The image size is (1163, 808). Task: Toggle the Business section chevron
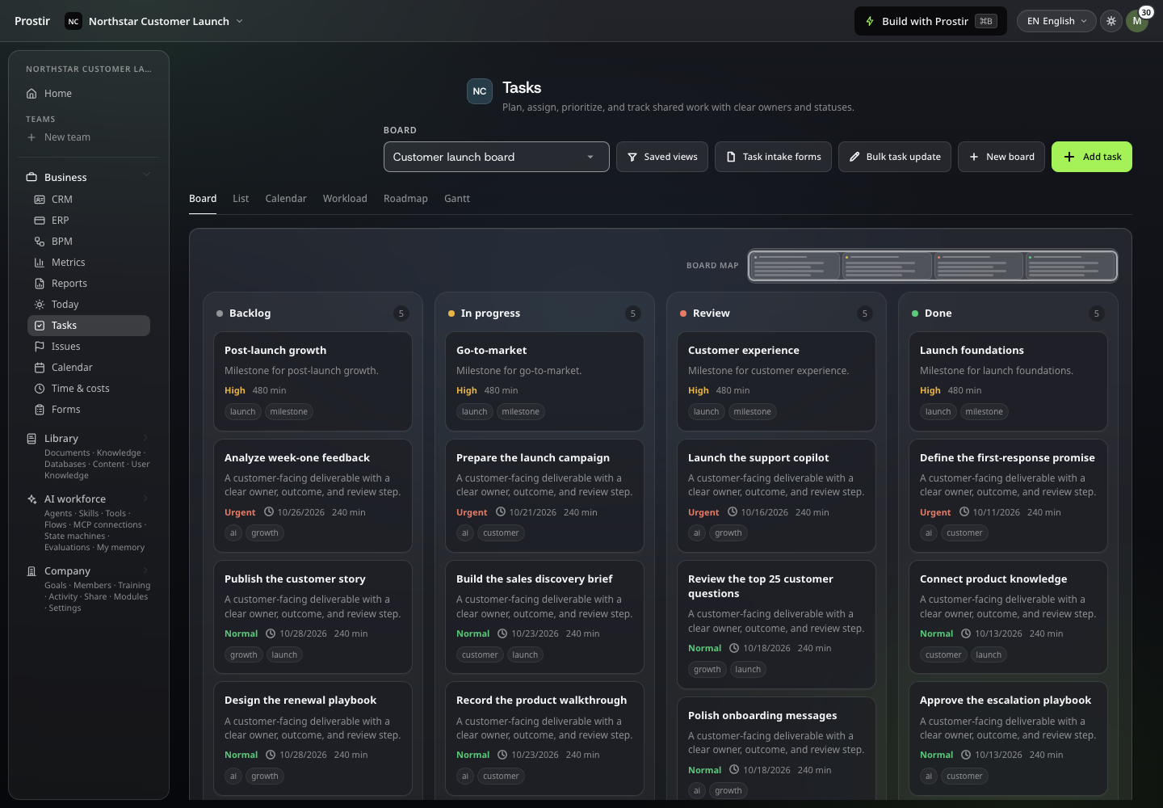[x=146, y=175]
